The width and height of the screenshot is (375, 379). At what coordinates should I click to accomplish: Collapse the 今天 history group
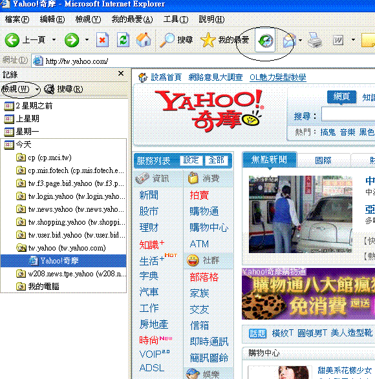[18, 145]
